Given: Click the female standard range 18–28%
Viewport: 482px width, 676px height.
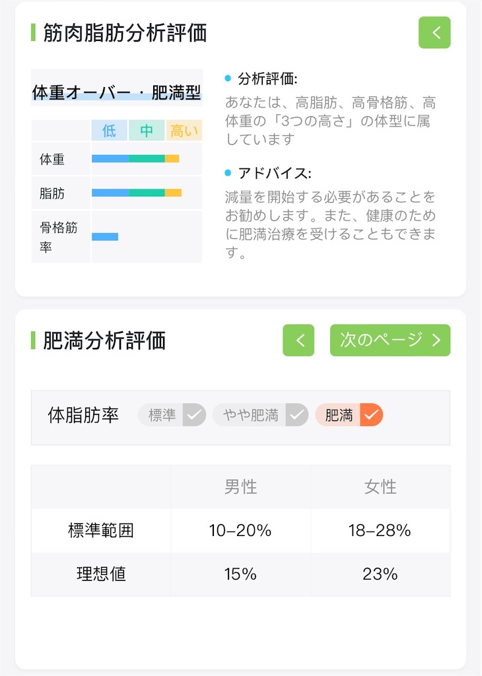Looking at the screenshot, I should [x=380, y=530].
